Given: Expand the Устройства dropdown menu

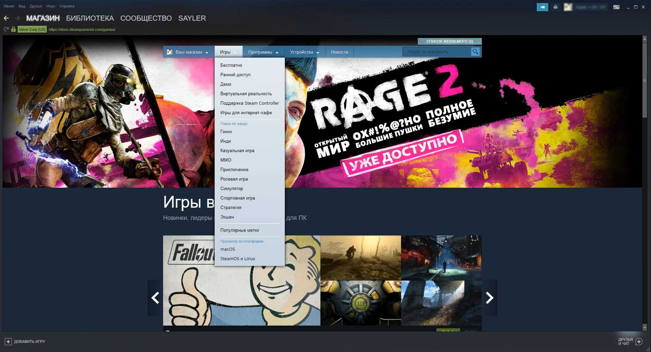Looking at the screenshot, I should tap(304, 52).
